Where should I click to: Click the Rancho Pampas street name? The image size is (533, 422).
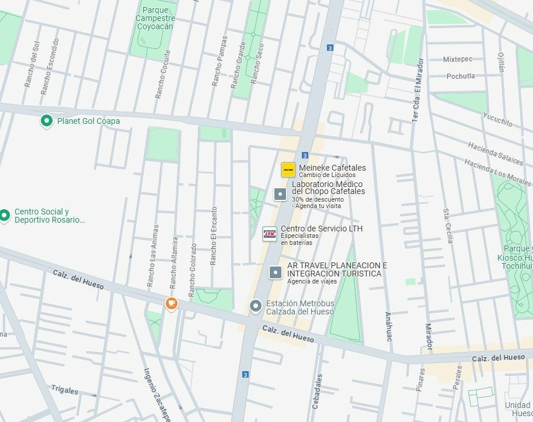click(220, 61)
